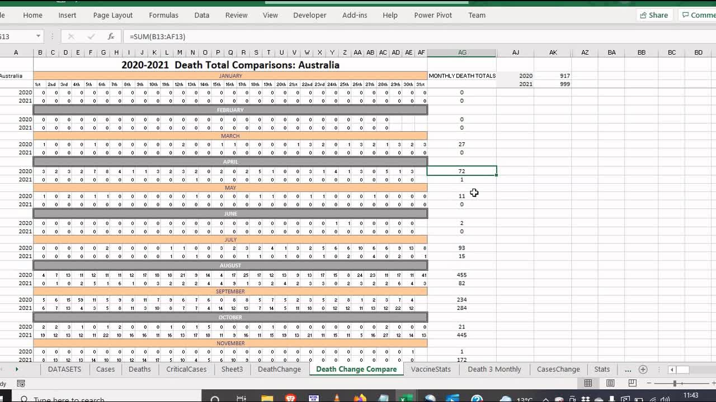Open Task View in taskbar
The height and width of the screenshot is (402, 716).
[241, 399]
